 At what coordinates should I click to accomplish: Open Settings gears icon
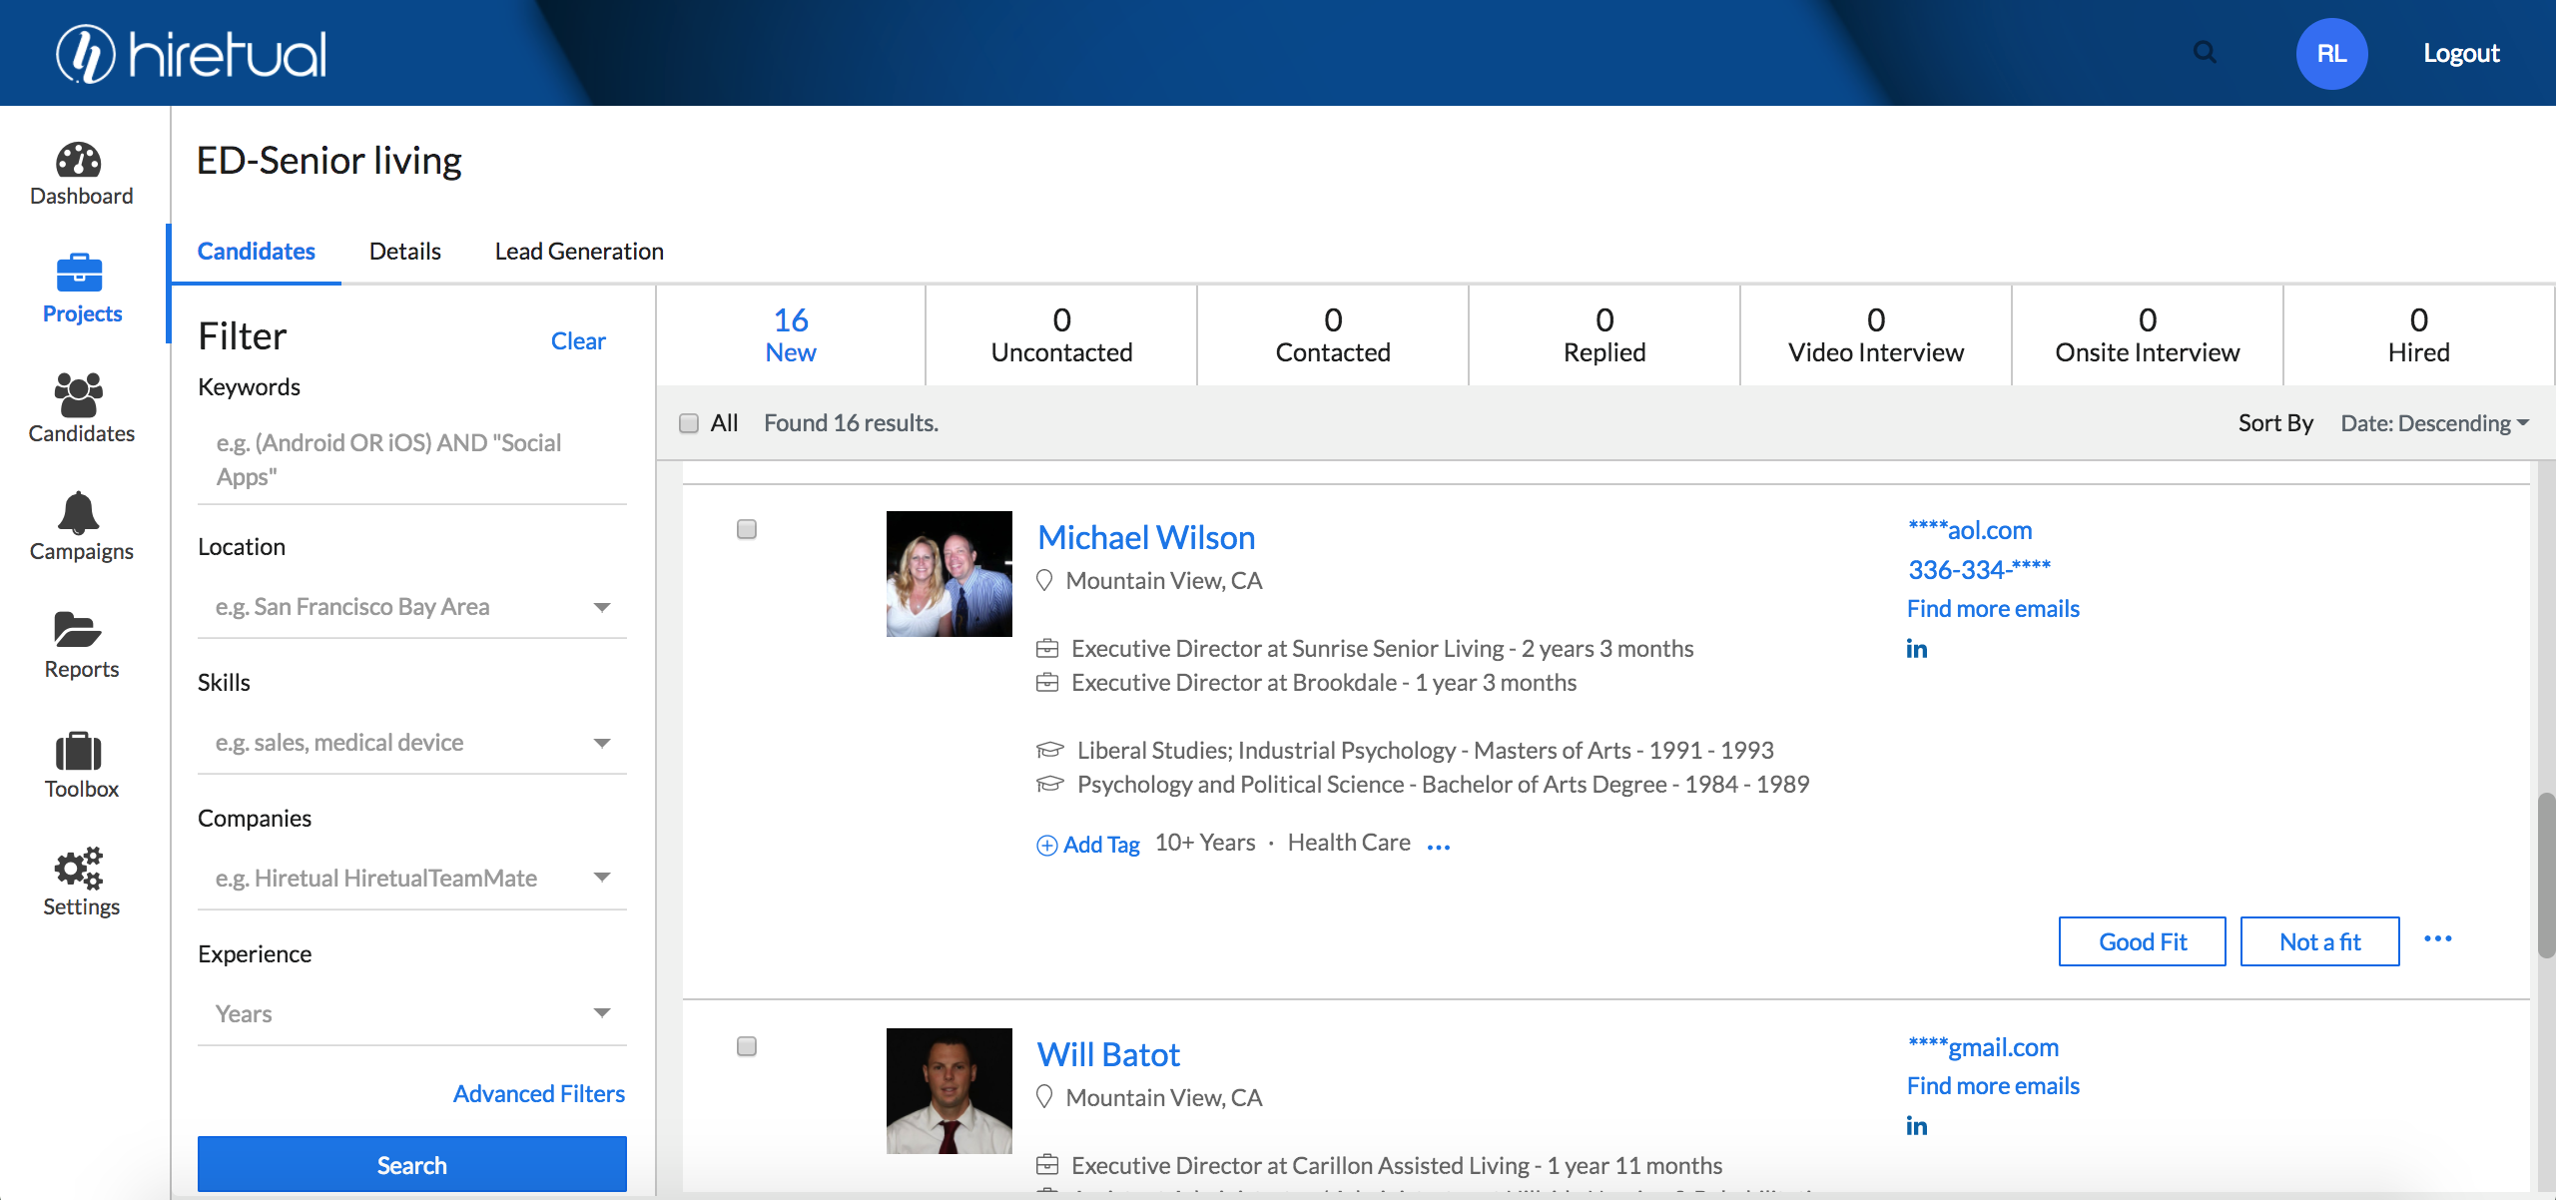click(x=79, y=869)
